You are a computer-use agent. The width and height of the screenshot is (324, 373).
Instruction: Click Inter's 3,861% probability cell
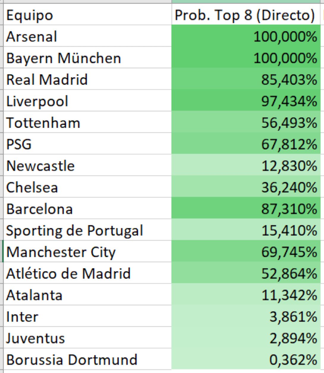click(x=246, y=316)
